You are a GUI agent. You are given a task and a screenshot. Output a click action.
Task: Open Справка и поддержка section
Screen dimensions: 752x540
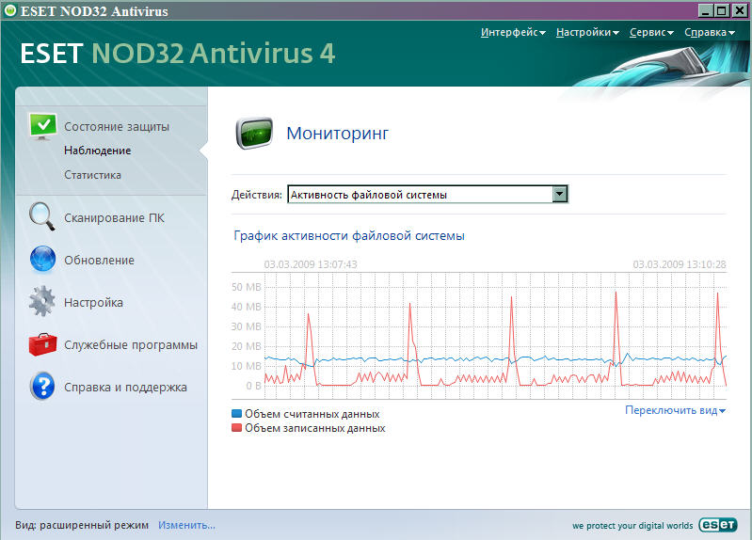click(x=126, y=387)
